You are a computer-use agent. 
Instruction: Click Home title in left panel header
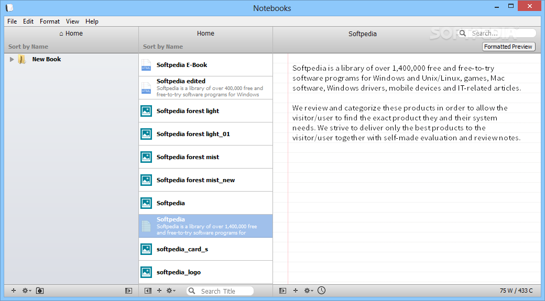click(71, 34)
